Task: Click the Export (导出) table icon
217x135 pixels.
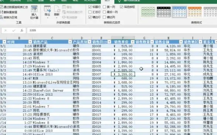Action: click(x=47, y=9)
